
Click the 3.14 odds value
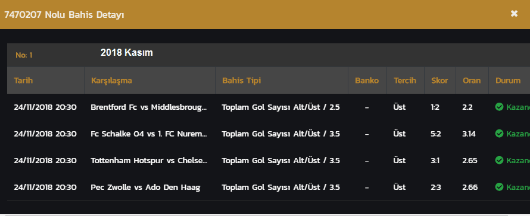click(469, 134)
